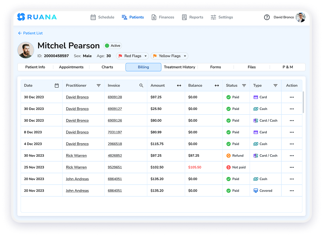Open Settings from the top navigation
Image resolution: width=323 pixels, height=236 pixels.
point(222,17)
